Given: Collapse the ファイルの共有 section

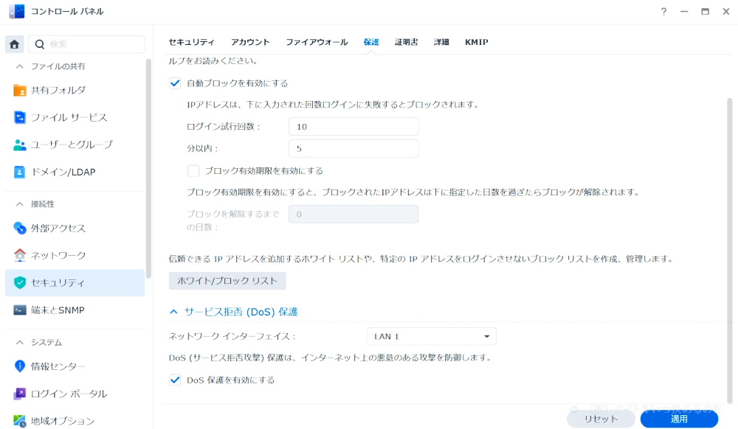Looking at the screenshot, I should (20, 66).
